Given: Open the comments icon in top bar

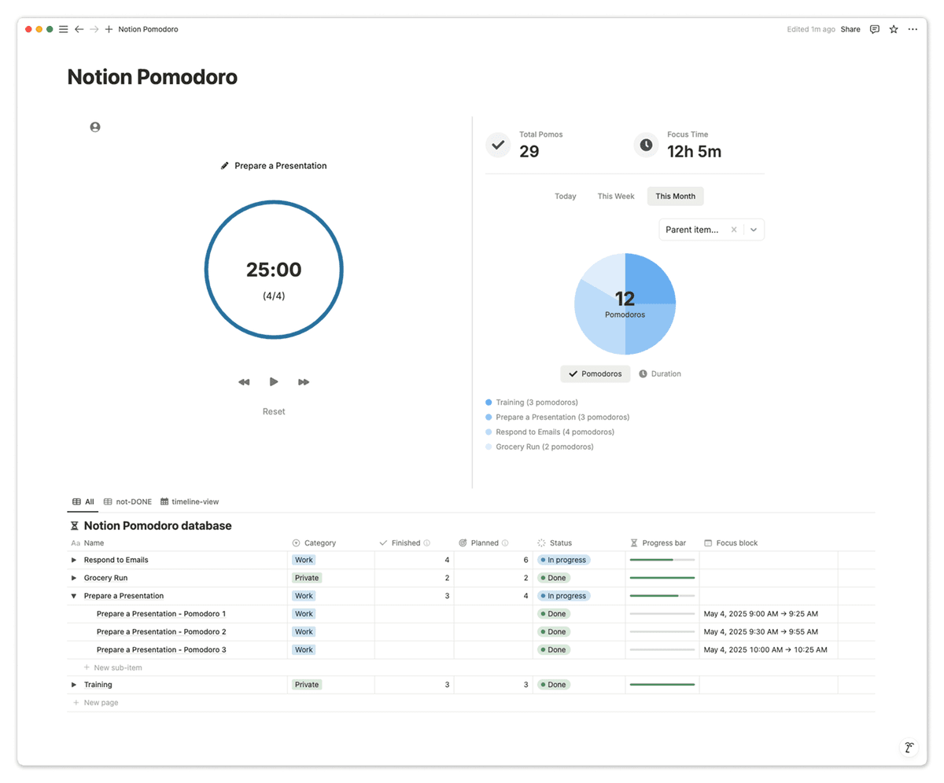Looking at the screenshot, I should point(875,29).
